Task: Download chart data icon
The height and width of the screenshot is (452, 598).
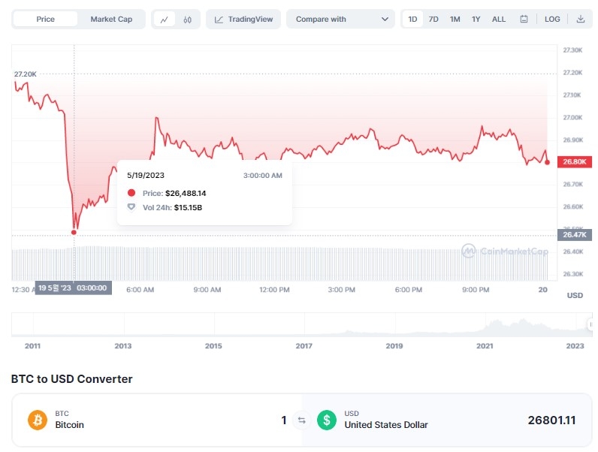Action: [x=581, y=19]
